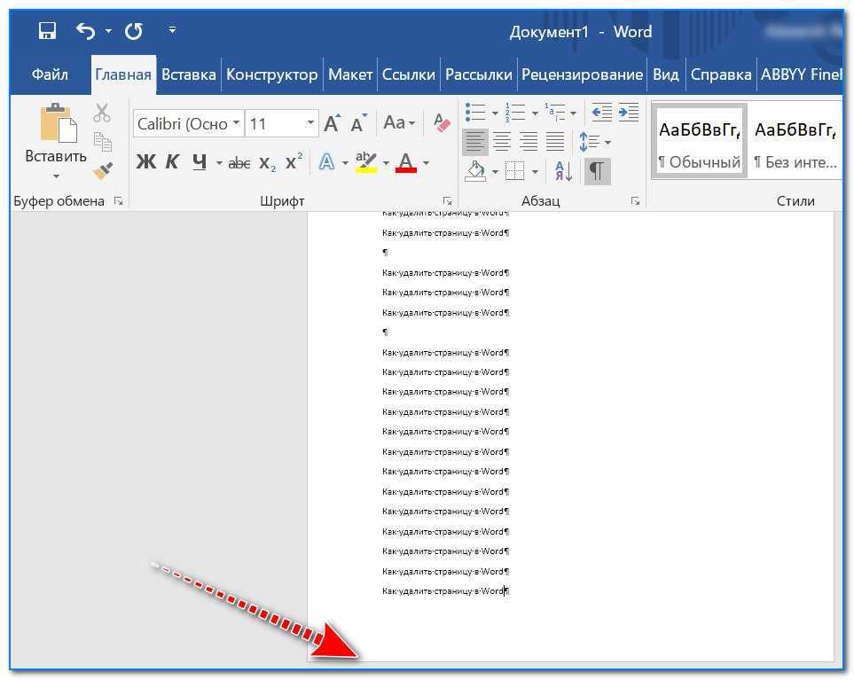
Task: Click the Save icon in the quick access toolbar
Action: tap(47, 30)
